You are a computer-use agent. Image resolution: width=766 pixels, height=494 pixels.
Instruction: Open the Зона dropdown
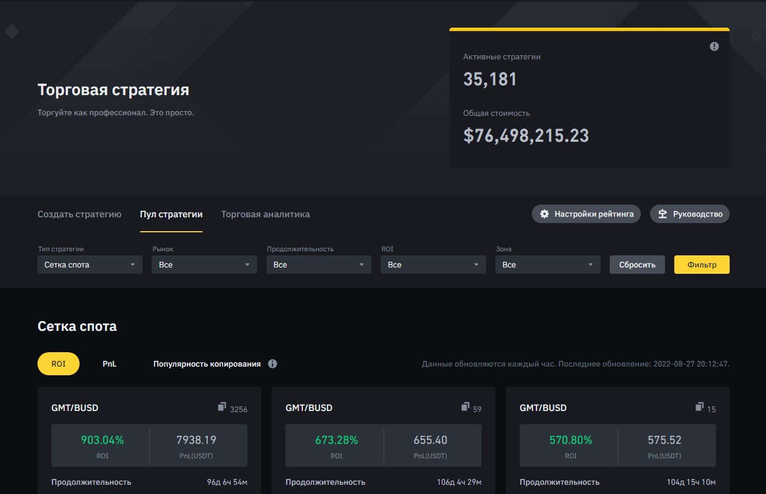[x=547, y=265]
